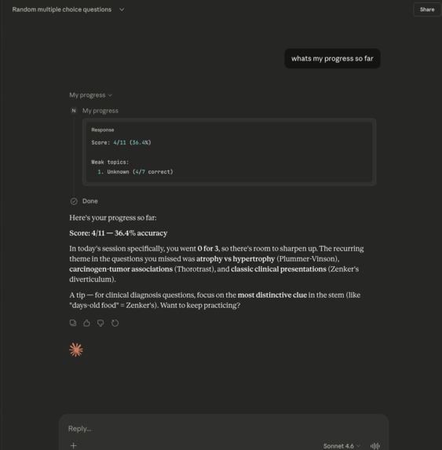Retry the response with the circular arrow icon
Viewport: 442px width, 450px height.
[115, 323]
